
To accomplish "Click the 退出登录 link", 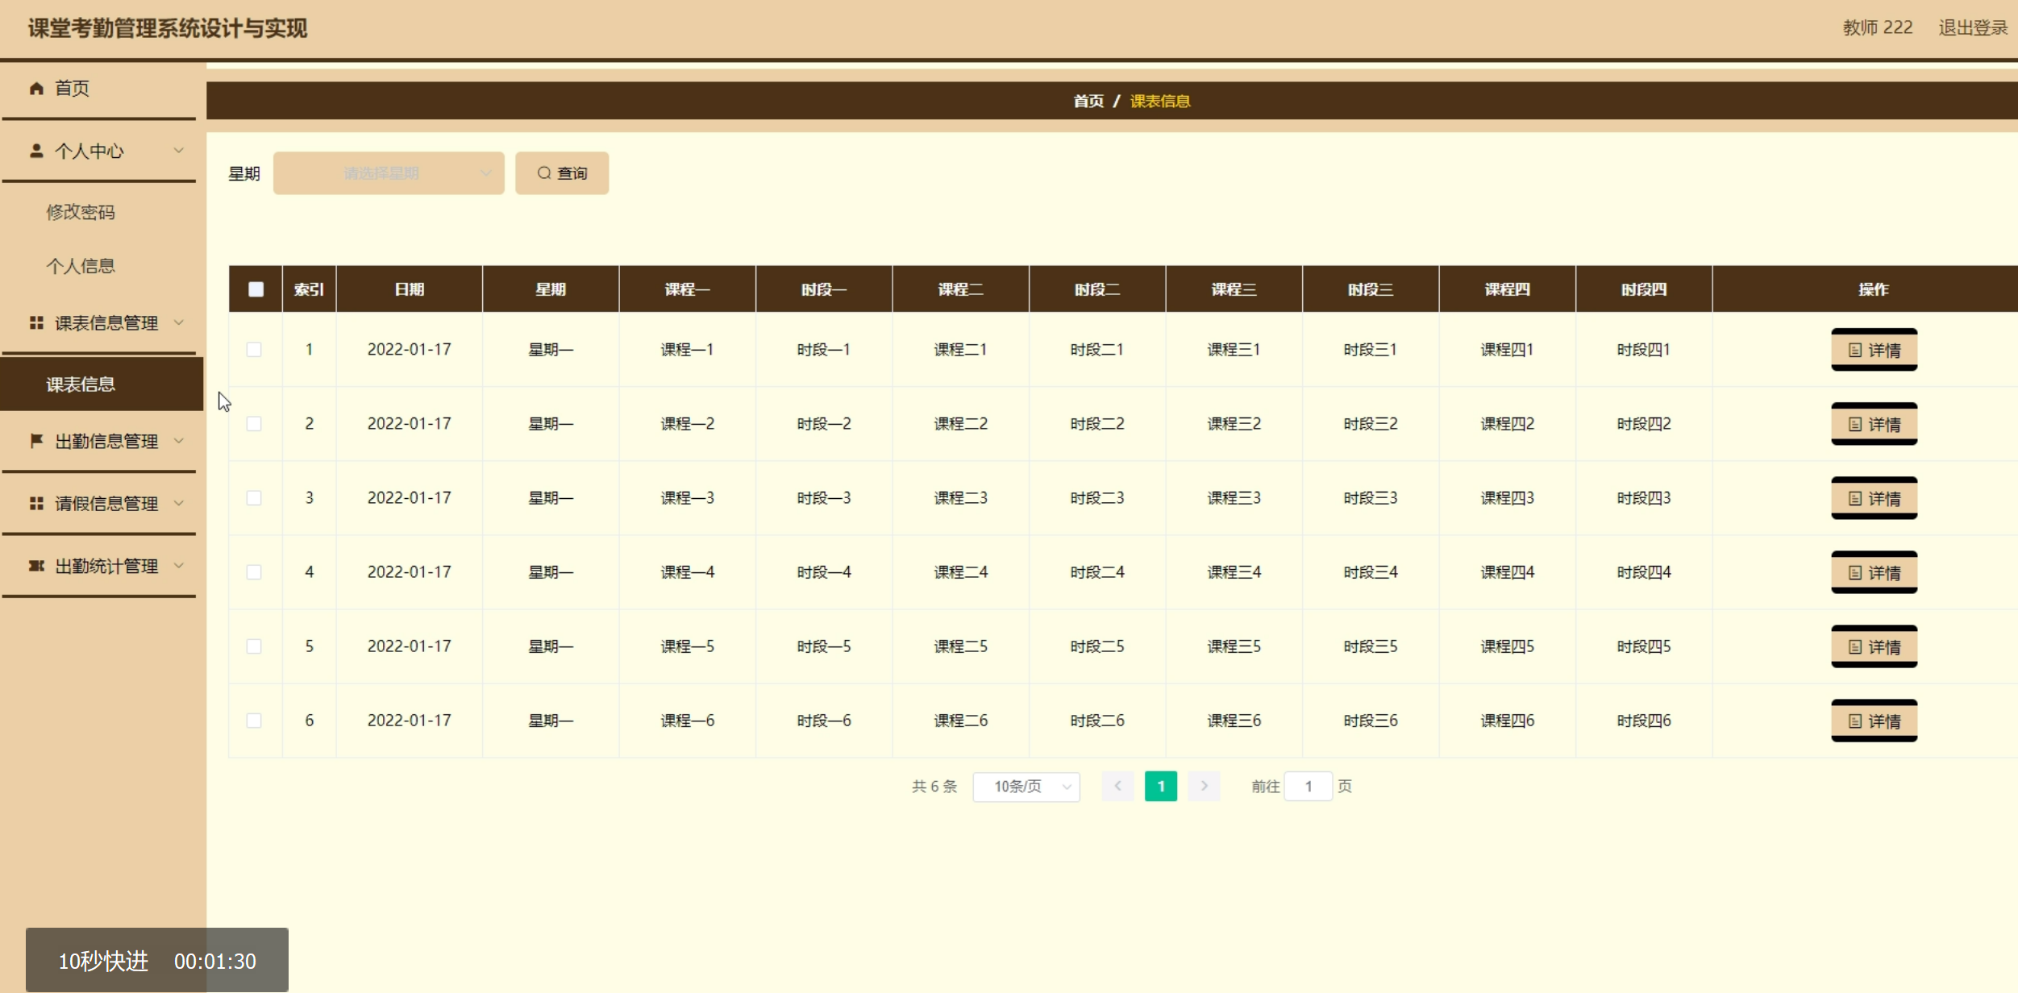I will [x=1972, y=28].
